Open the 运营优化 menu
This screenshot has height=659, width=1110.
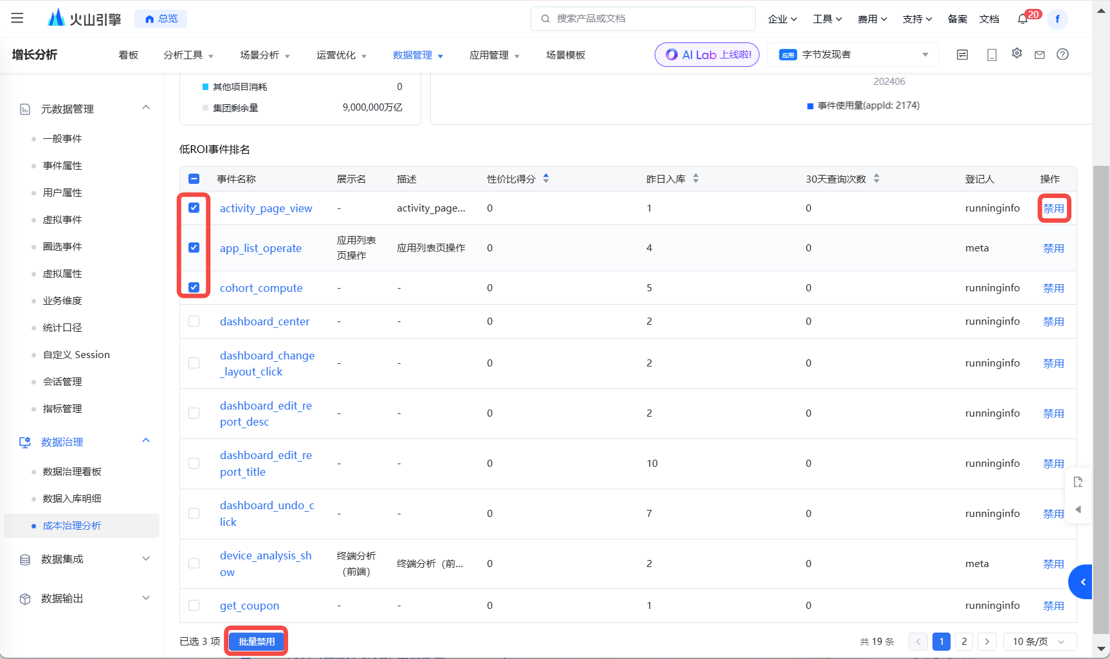coord(341,55)
